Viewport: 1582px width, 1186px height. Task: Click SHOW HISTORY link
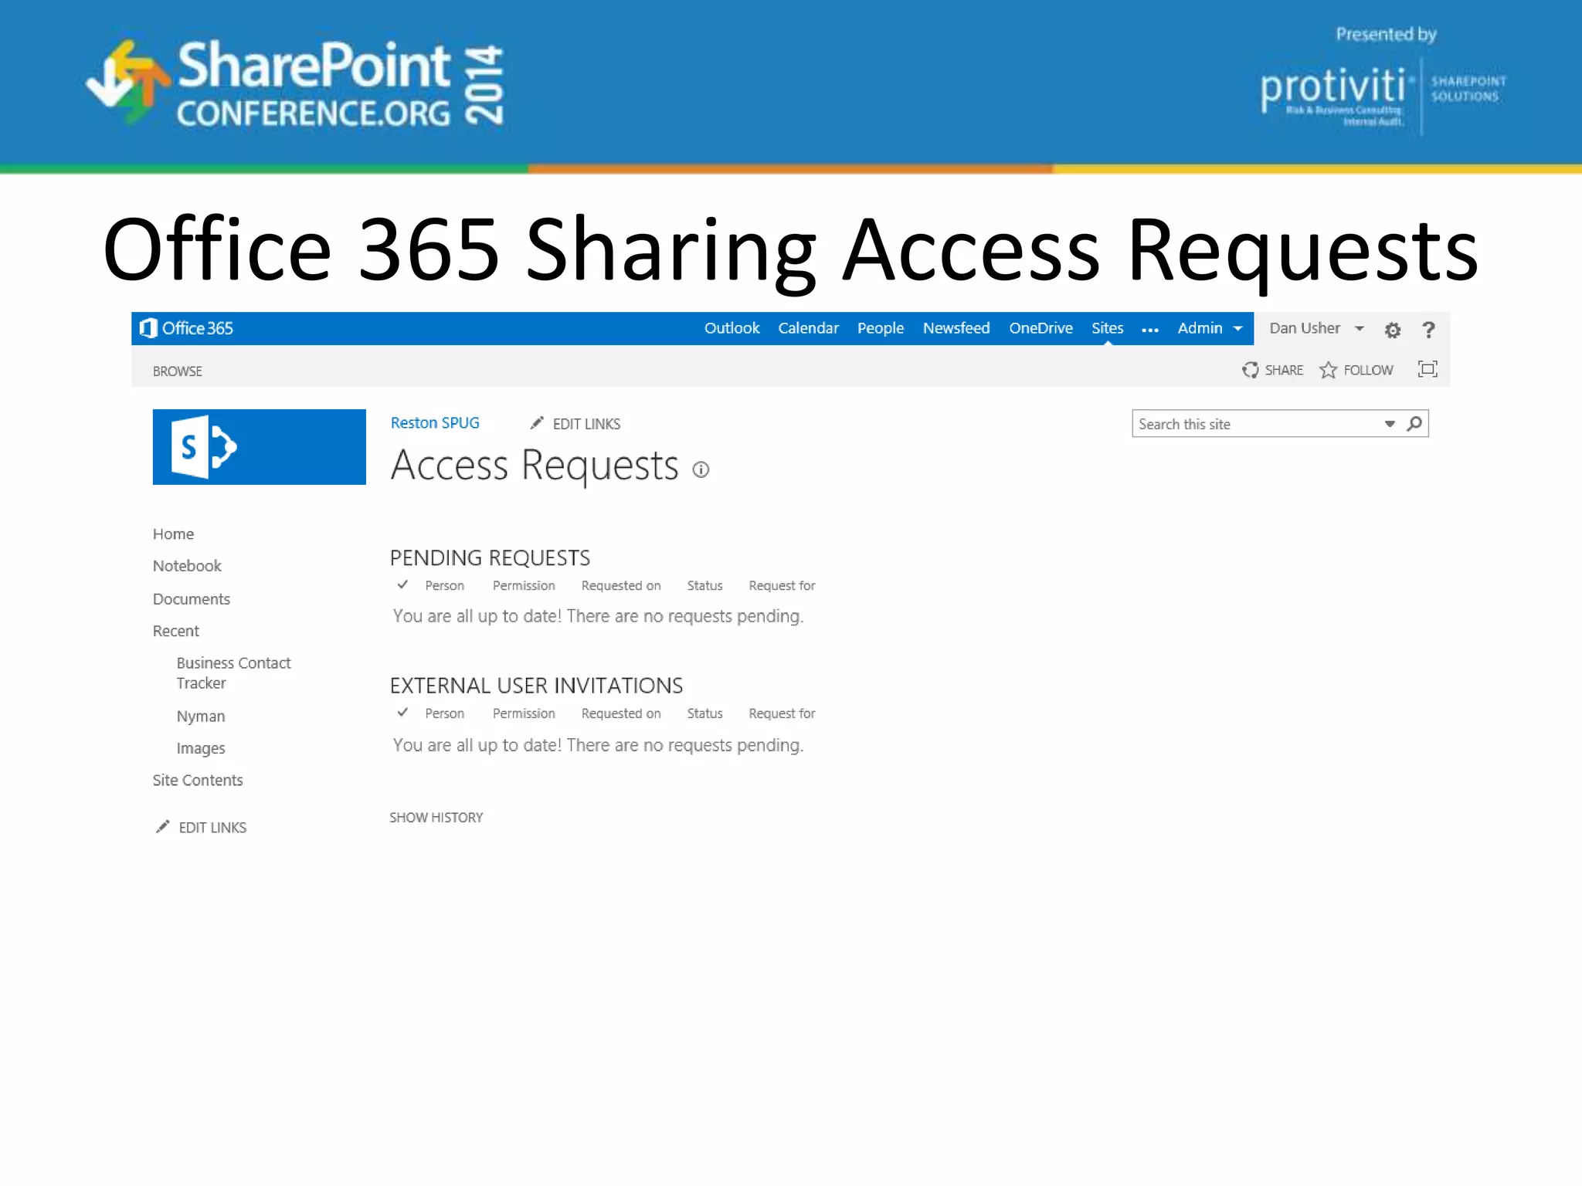pos(436,818)
